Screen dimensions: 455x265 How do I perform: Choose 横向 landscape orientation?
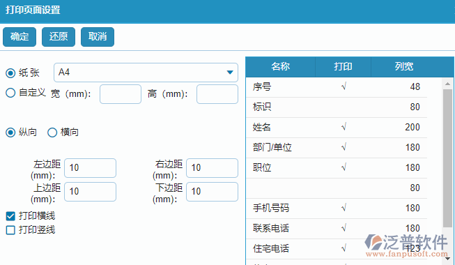coord(52,132)
